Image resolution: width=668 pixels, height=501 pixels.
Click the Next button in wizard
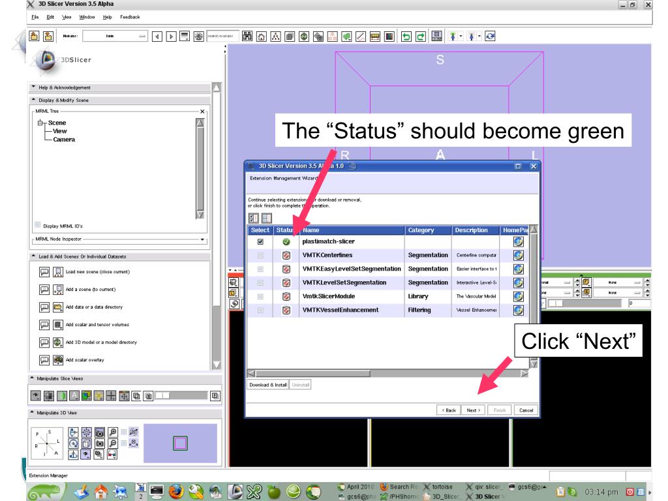click(473, 410)
